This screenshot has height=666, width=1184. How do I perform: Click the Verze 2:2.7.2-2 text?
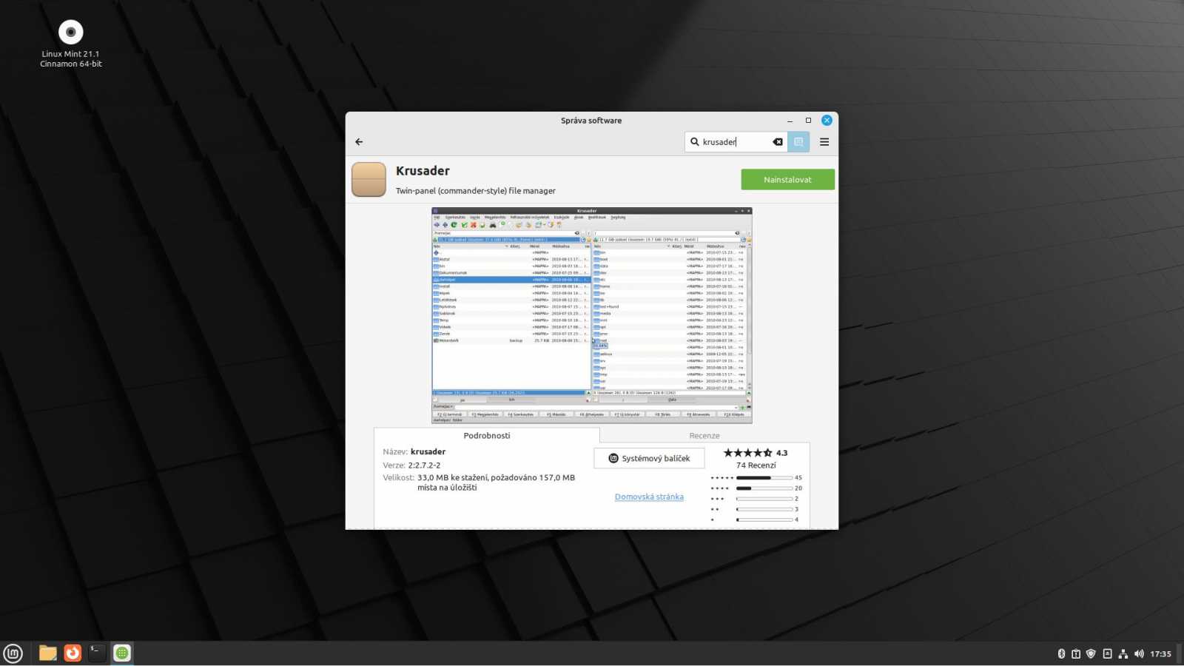pos(411,465)
